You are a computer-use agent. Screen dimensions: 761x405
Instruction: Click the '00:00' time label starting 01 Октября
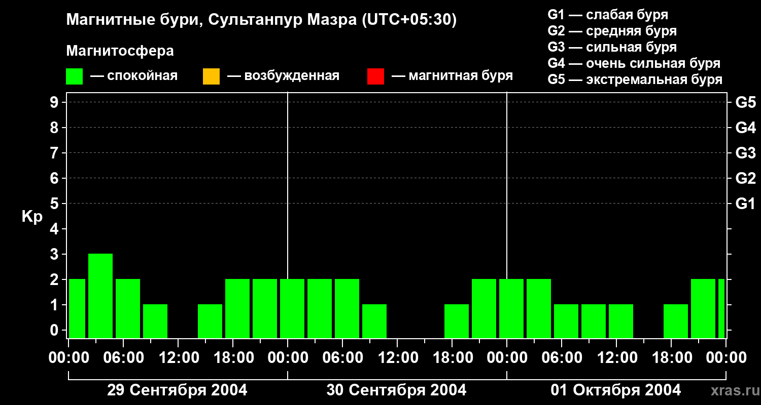[507, 358]
